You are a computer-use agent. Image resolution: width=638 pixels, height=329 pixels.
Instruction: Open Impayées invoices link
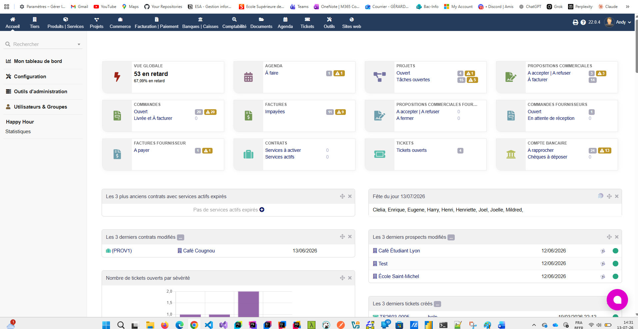point(275,112)
